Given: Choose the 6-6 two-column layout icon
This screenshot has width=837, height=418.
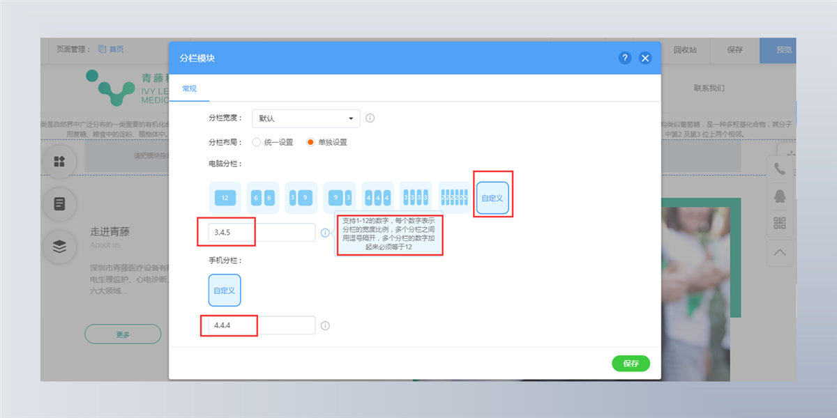Looking at the screenshot, I should pyautogui.click(x=263, y=198).
